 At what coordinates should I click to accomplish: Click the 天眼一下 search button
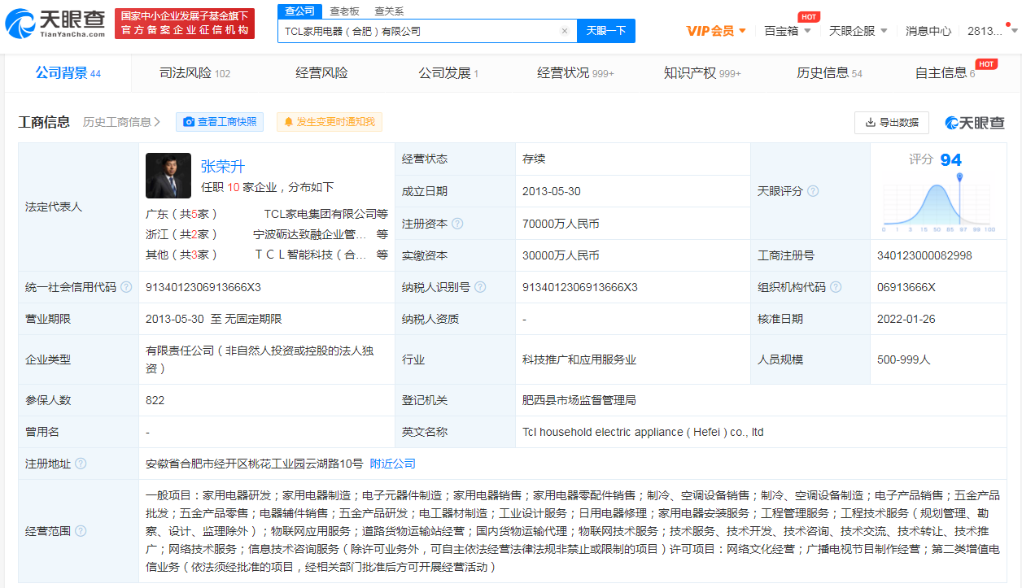pos(606,31)
